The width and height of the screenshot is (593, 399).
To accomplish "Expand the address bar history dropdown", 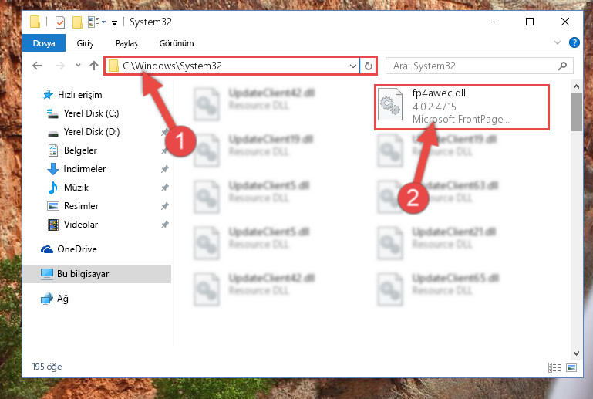I will tap(353, 66).
